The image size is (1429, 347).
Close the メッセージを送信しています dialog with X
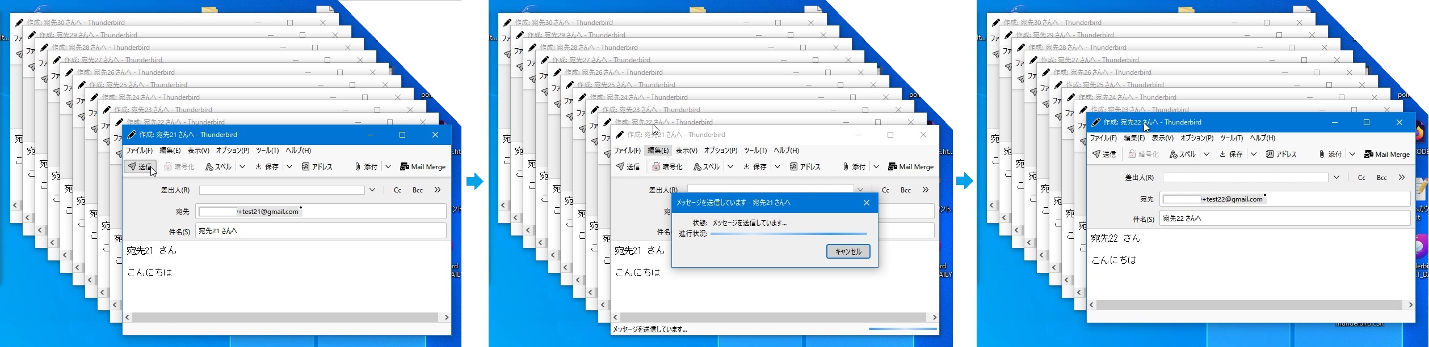pyautogui.click(x=866, y=203)
